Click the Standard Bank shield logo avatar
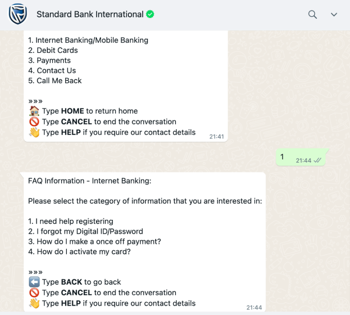This screenshot has height=315, width=350. pyautogui.click(x=18, y=14)
